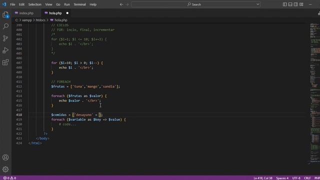The height and width of the screenshot is (180, 320).
Task: Open the View menu
Action: (x=48, y=4)
